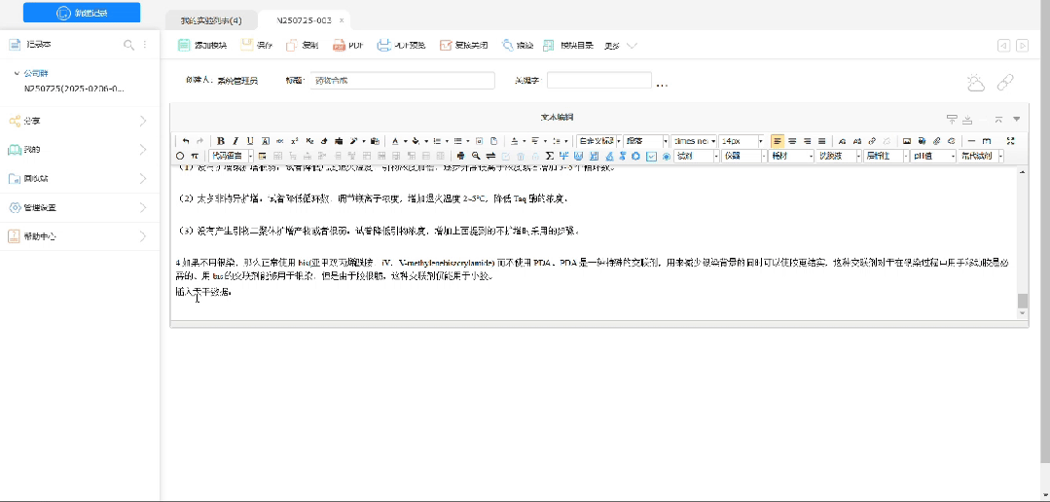Expand the Share sidebar section
The height and width of the screenshot is (502, 1050).
(80, 122)
